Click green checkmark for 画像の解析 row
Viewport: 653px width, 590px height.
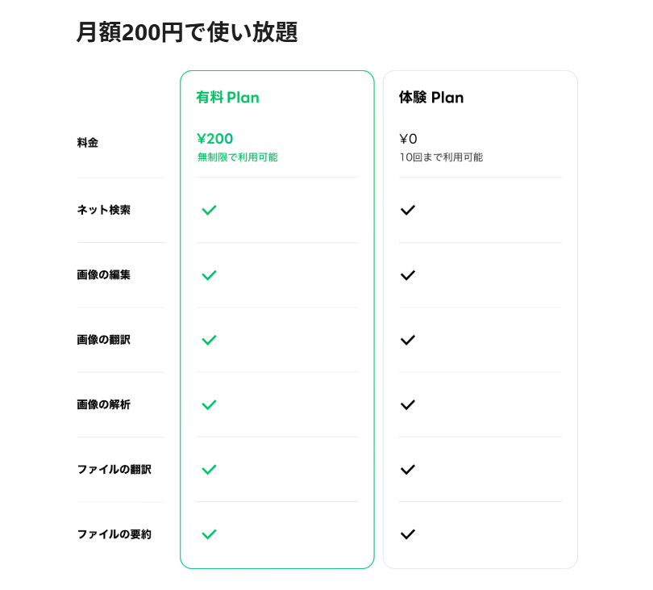click(x=209, y=405)
